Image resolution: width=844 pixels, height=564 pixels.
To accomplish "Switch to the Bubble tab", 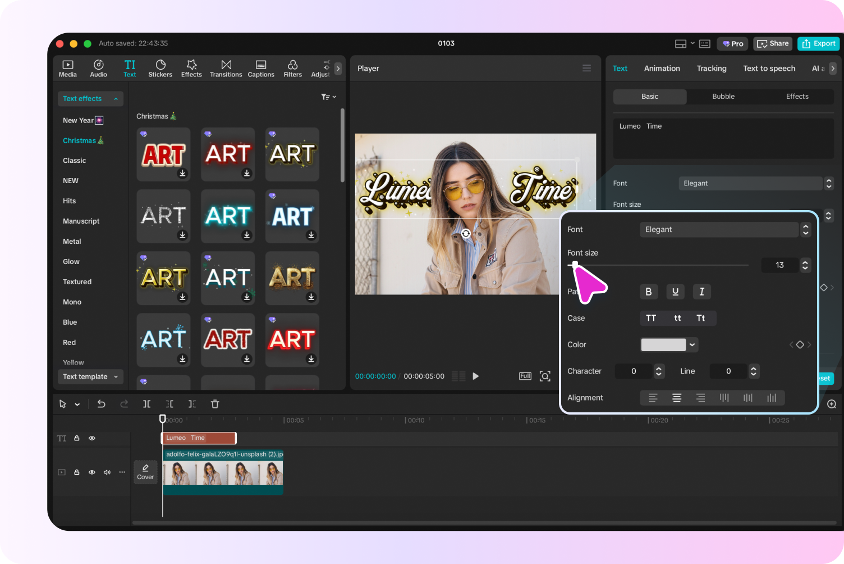I will click(x=723, y=96).
